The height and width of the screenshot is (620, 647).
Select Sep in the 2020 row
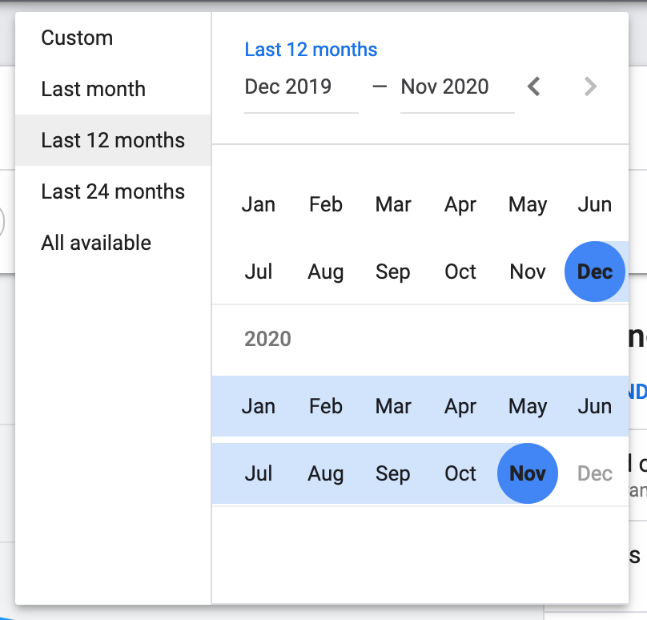coord(392,473)
